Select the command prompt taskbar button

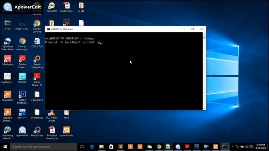(225, 147)
